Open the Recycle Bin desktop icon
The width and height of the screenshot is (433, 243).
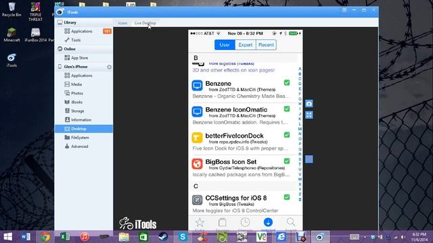(x=12, y=9)
